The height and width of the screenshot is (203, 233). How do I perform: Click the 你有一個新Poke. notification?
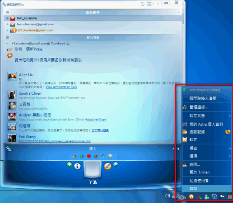[x=29, y=49]
